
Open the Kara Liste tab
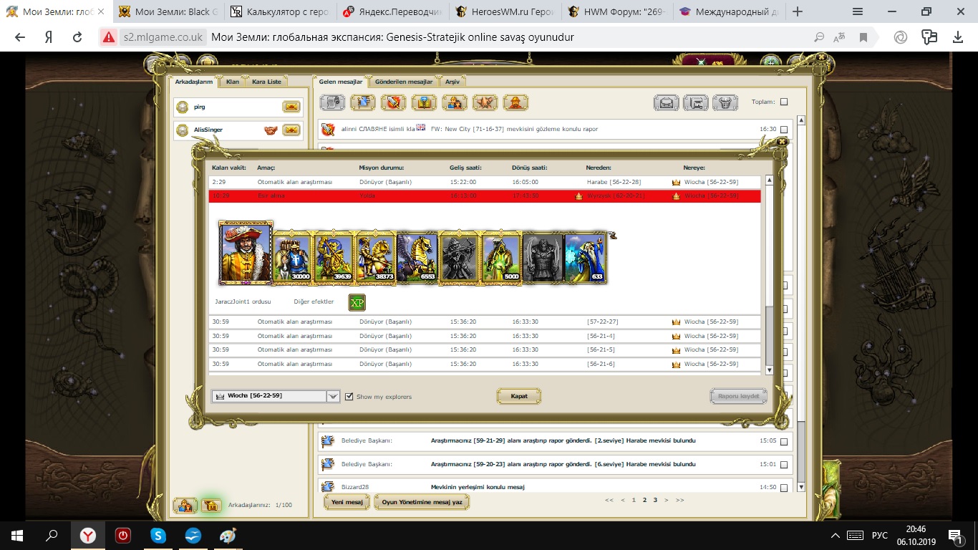pos(266,82)
